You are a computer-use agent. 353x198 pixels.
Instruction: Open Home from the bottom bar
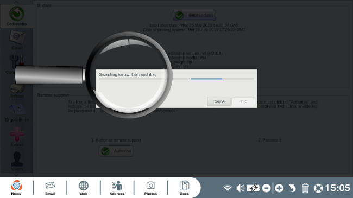[x=16, y=188]
